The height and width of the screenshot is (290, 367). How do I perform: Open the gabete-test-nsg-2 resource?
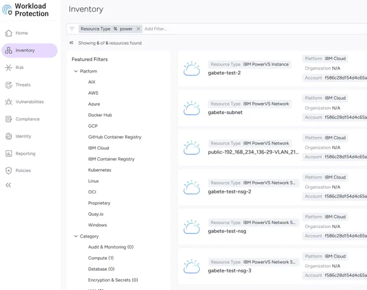(x=229, y=191)
